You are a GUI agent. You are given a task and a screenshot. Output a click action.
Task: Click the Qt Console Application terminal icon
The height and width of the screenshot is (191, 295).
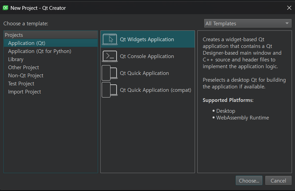110,56
